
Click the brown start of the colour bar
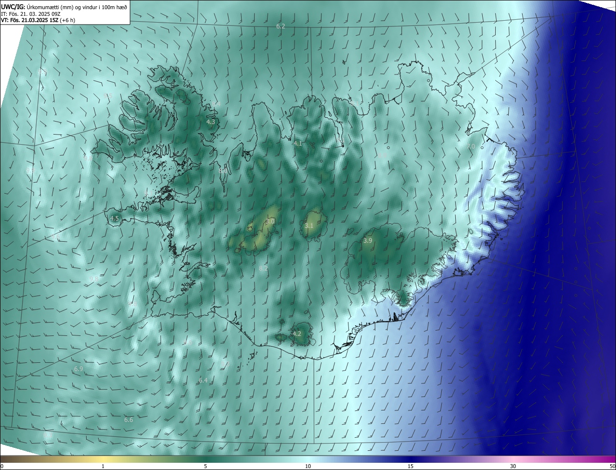(4, 459)
